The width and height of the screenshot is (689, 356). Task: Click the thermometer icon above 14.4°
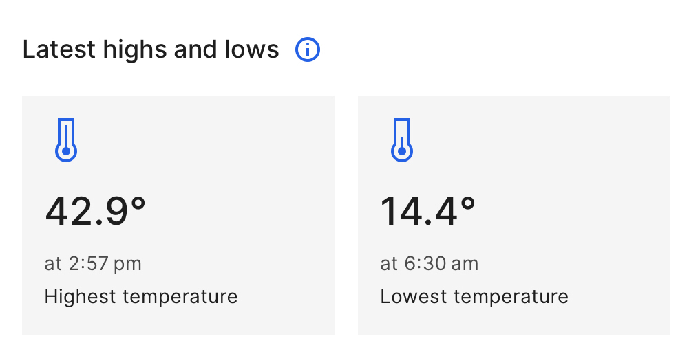(x=401, y=141)
